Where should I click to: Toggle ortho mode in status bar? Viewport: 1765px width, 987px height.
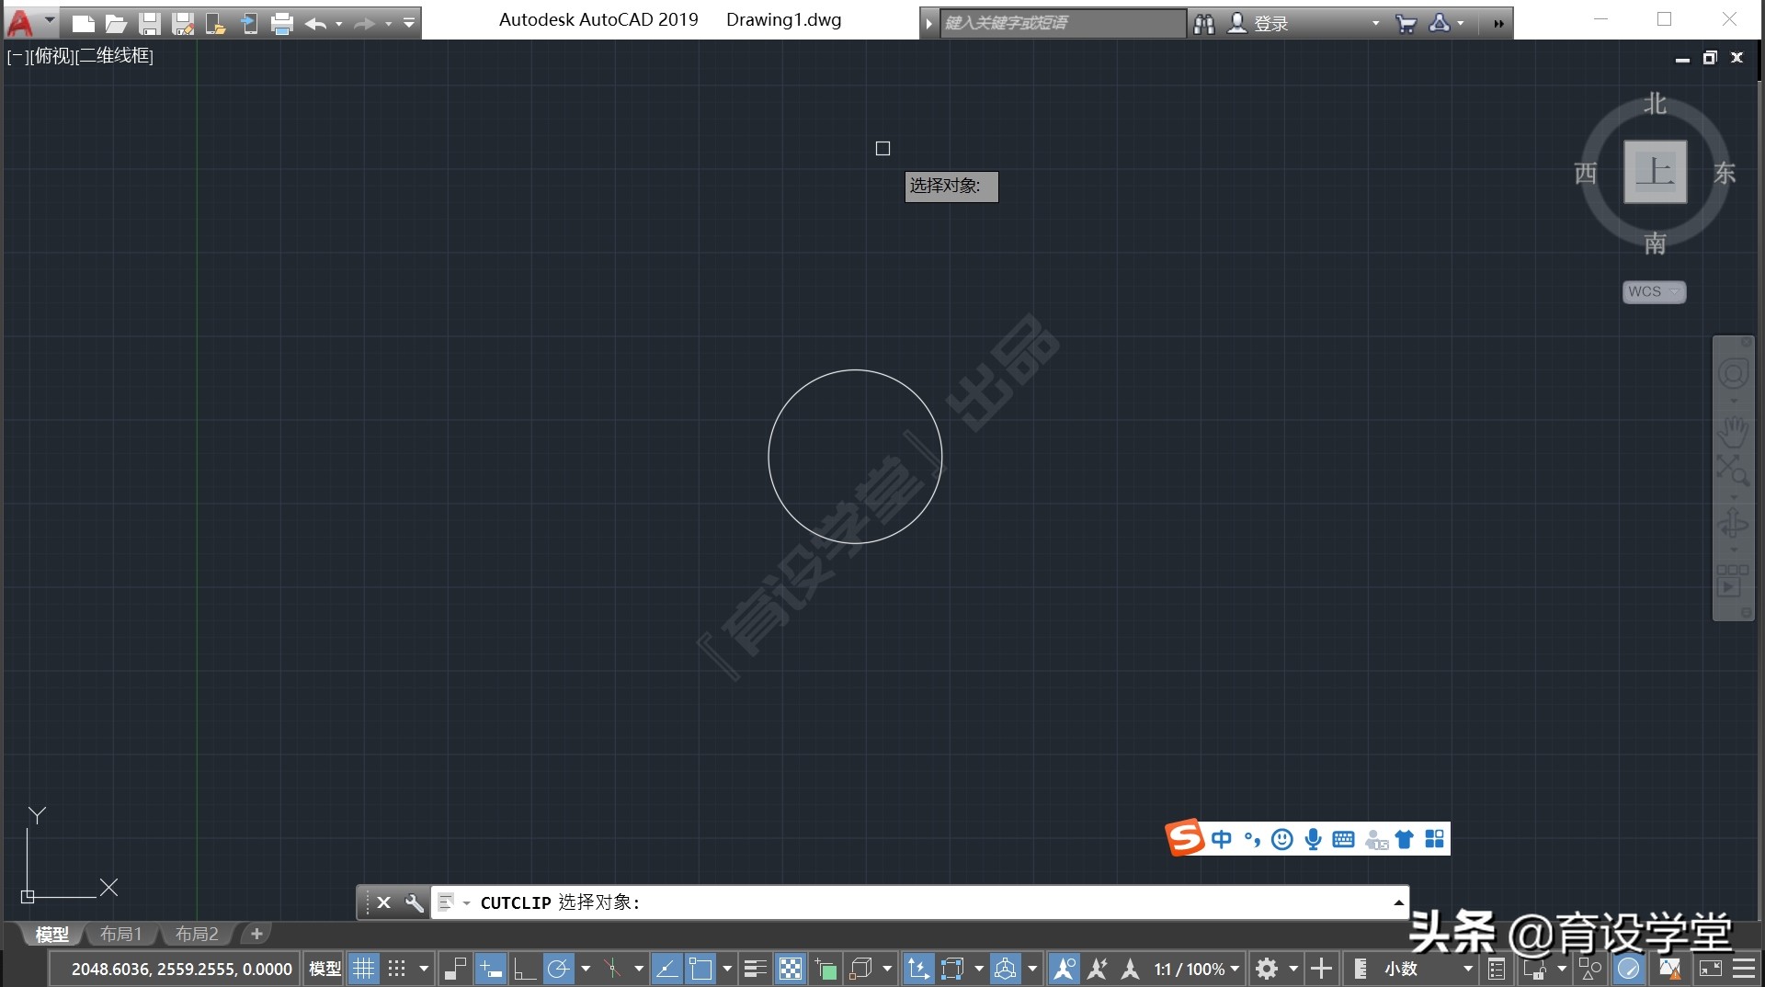click(x=524, y=969)
